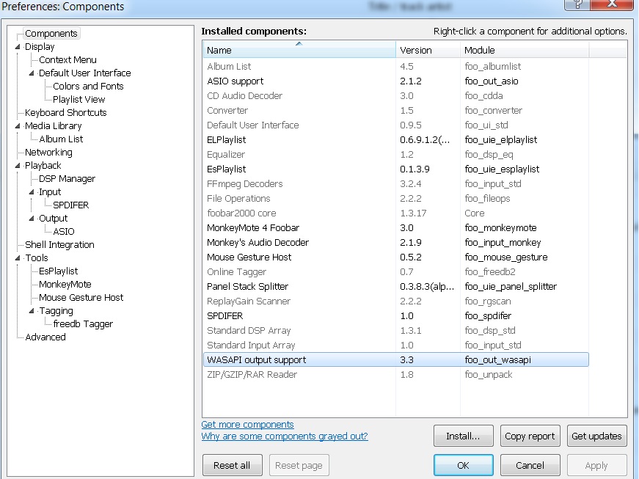
Task: Select the CD Audio Decoder row
Action: coord(395,95)
